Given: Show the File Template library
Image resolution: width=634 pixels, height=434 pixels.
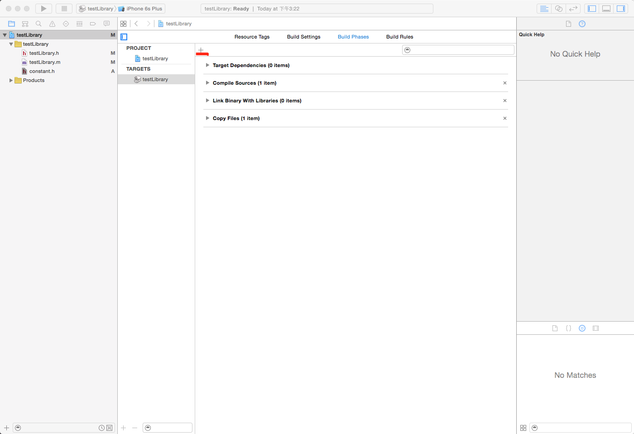Looking at the screenshot, I should 555,328.
